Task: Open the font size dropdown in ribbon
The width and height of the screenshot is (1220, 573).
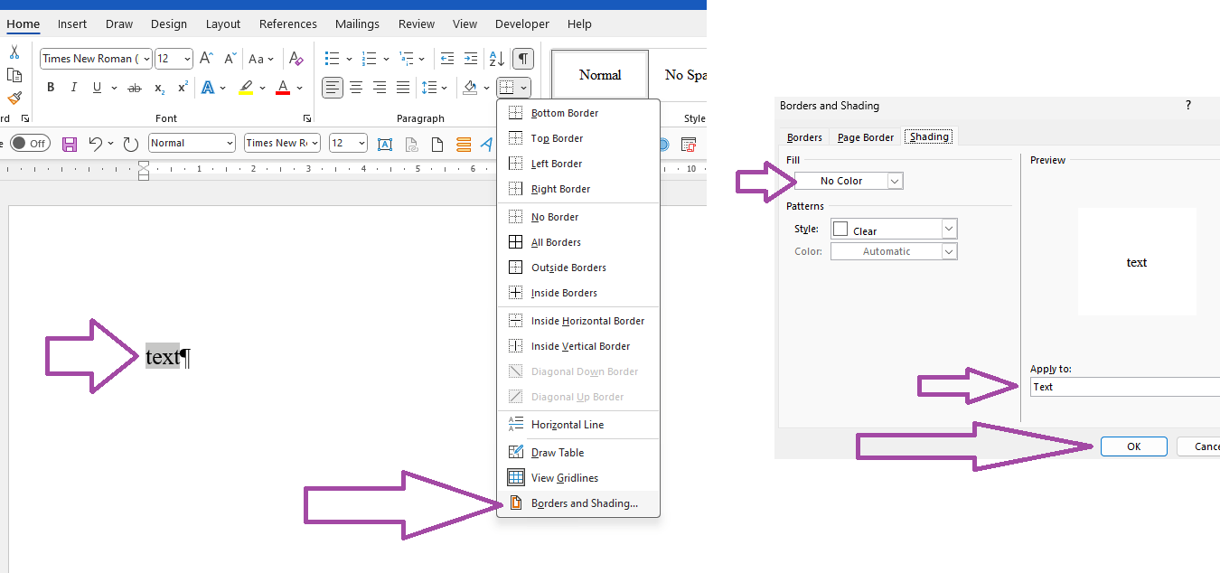Action: [x=187, y=59]
